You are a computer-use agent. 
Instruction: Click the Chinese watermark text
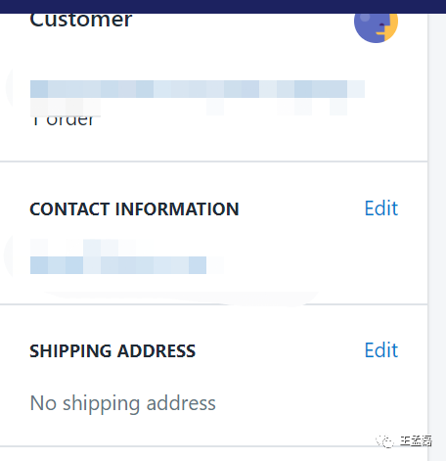point(416,440)
